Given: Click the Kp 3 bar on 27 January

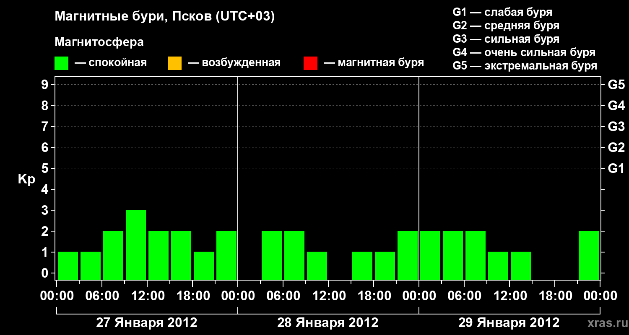Looking at the screenshot, I should pos(136,245).
